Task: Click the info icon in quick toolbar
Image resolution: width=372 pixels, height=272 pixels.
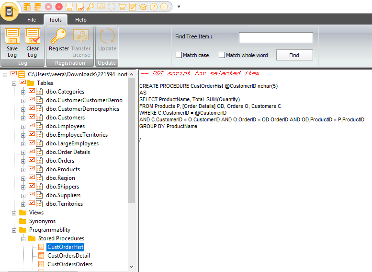Action: [164, 7]
